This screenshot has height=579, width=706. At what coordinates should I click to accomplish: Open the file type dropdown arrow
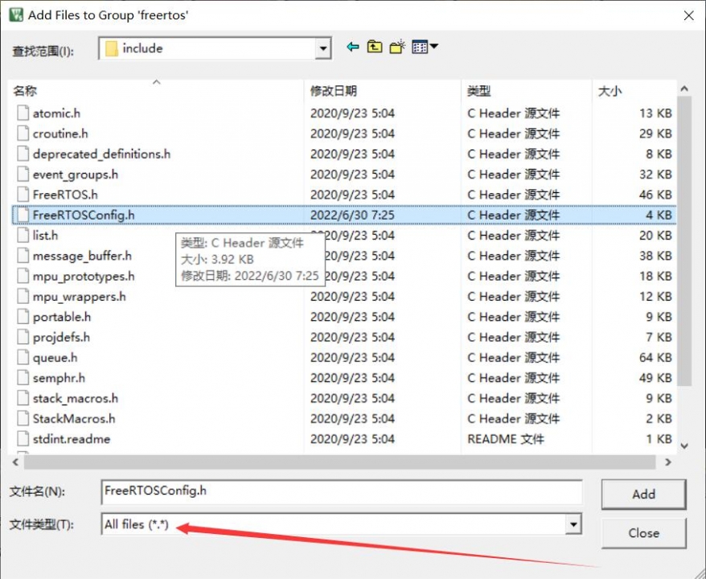coord(573,524)
